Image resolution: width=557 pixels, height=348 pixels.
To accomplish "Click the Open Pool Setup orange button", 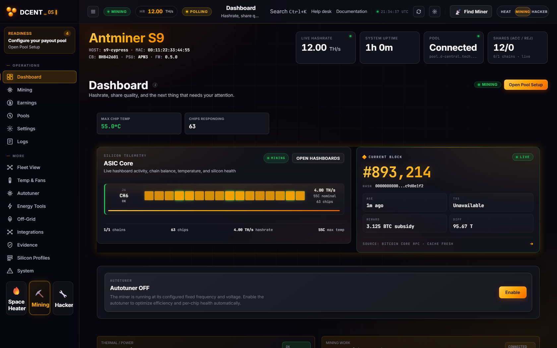I will [526, 85].
